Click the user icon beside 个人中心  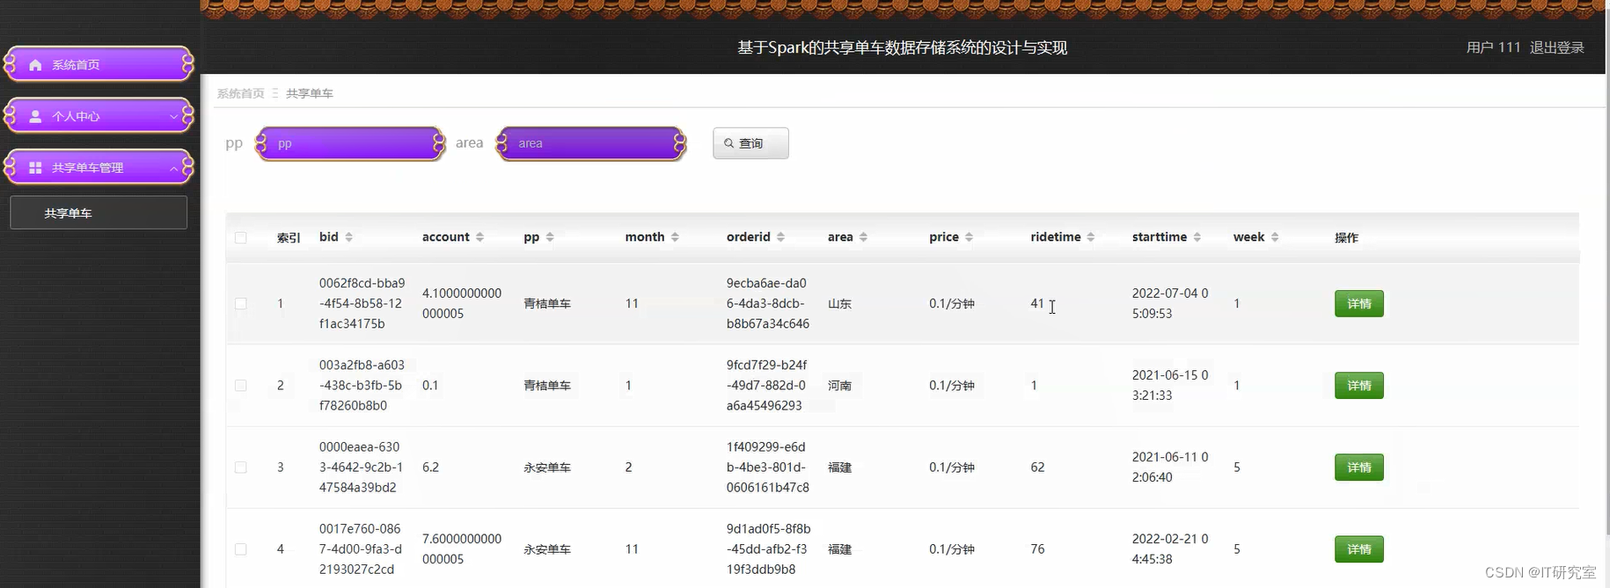[x=35, y=116]
